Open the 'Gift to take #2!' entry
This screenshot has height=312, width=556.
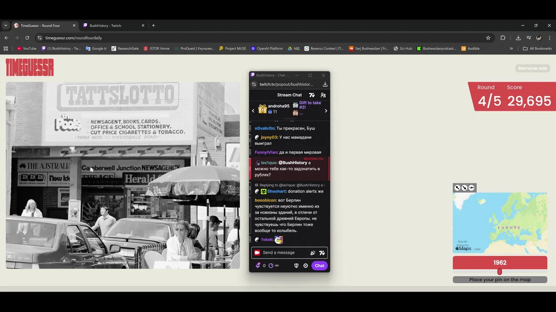click(310, 105)
